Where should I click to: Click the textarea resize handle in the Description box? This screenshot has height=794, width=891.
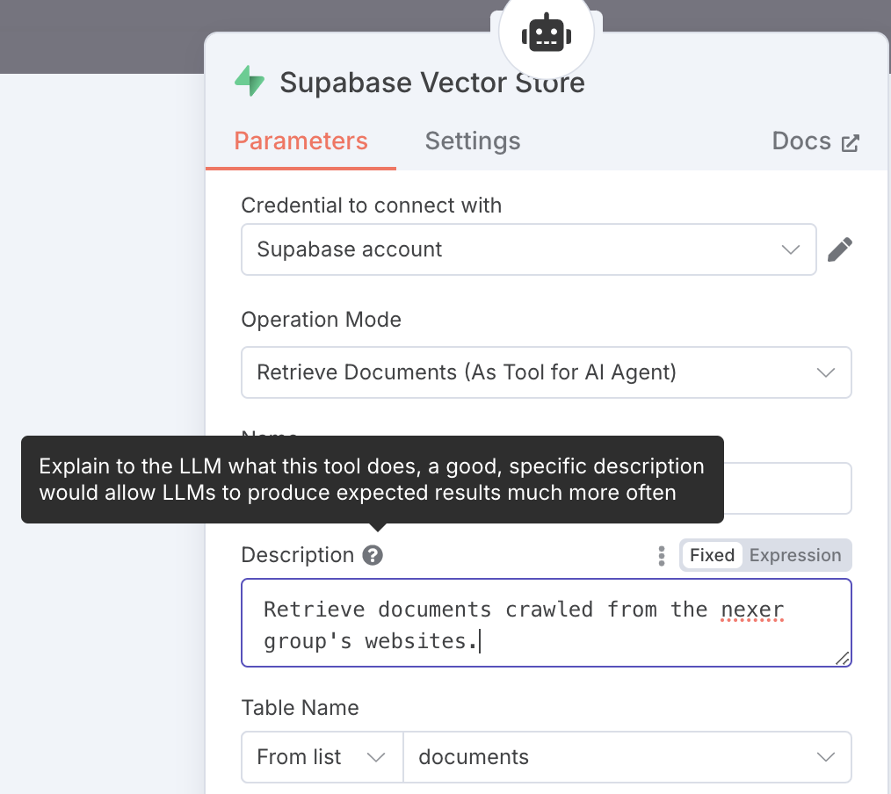[842, 658]
